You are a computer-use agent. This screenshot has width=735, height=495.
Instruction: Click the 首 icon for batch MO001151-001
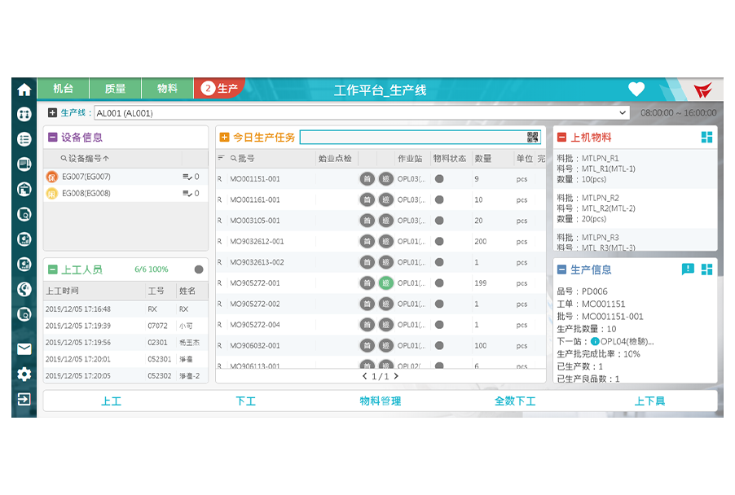pyautogui.click(x=367, y=179)
